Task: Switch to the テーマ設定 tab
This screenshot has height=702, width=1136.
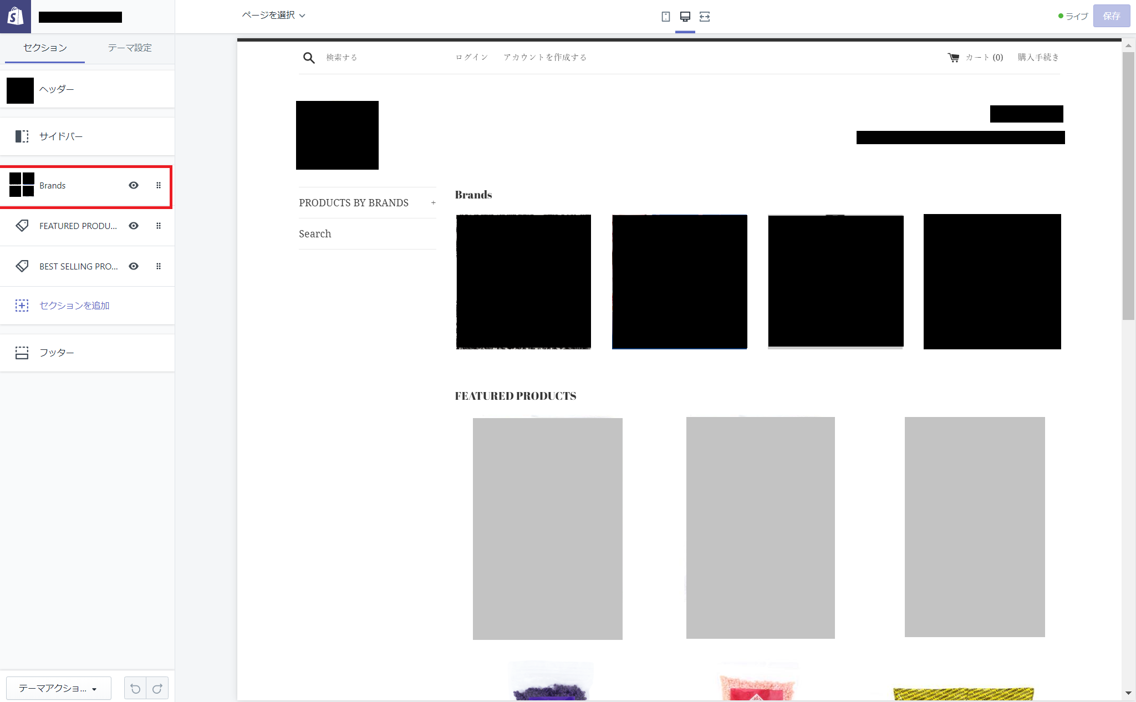Action: (x=130, y=48)
